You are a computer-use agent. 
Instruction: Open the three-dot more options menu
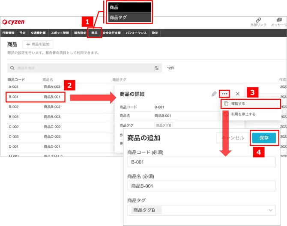tap(224, 94)
